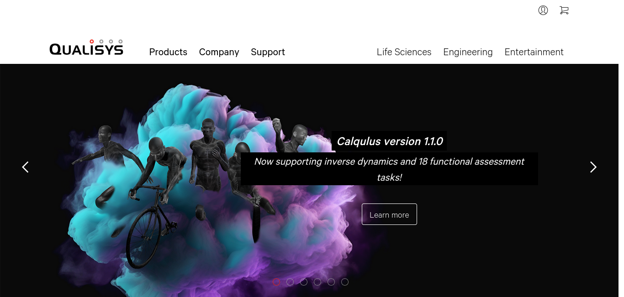Select the fifth carousel dot
624x297 pixels.
[331, 282]
